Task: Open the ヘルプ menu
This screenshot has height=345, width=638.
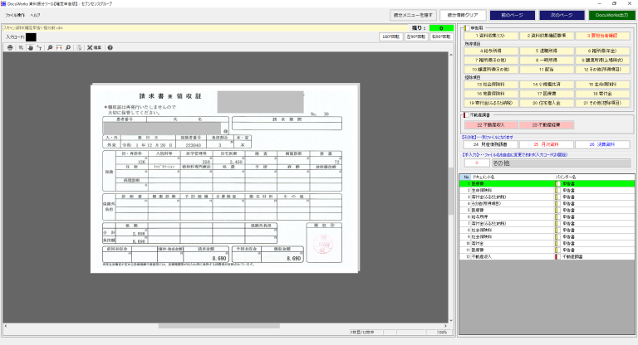Action: point(35,15)
